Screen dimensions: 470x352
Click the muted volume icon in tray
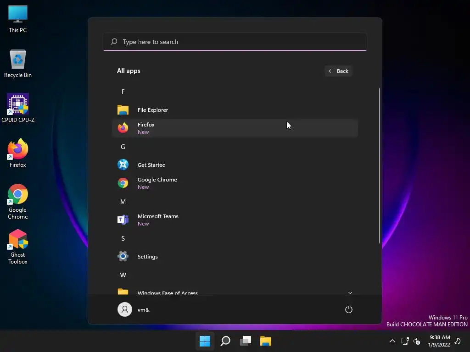[417, 341]
